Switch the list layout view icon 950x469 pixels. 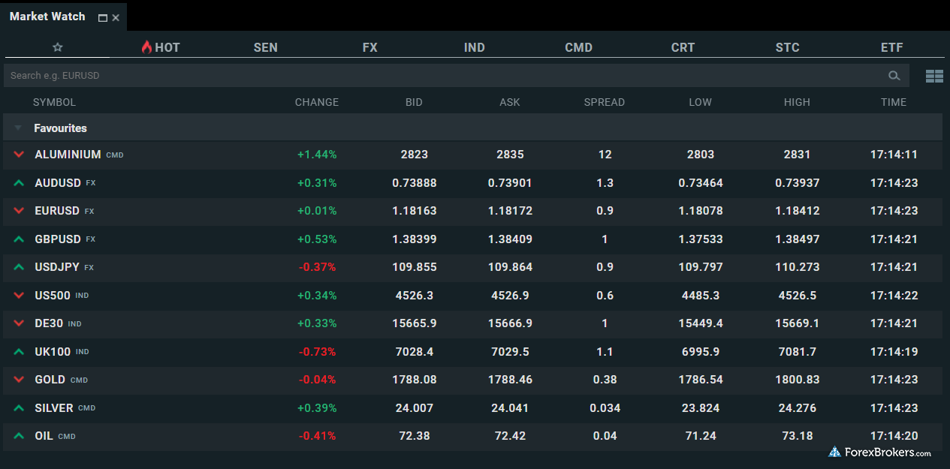click(x=933, y=76)
